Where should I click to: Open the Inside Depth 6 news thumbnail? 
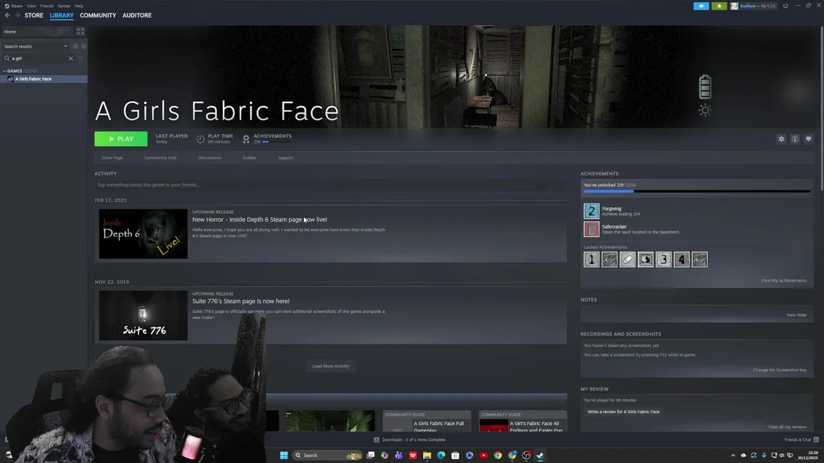tap(143, 233)
